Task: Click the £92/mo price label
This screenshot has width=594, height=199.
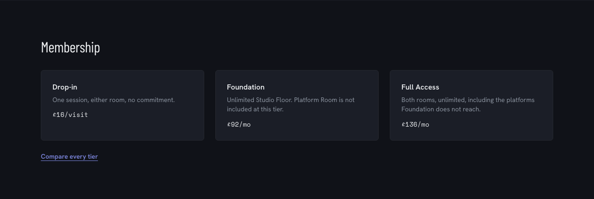Action: tap(239, 124)
